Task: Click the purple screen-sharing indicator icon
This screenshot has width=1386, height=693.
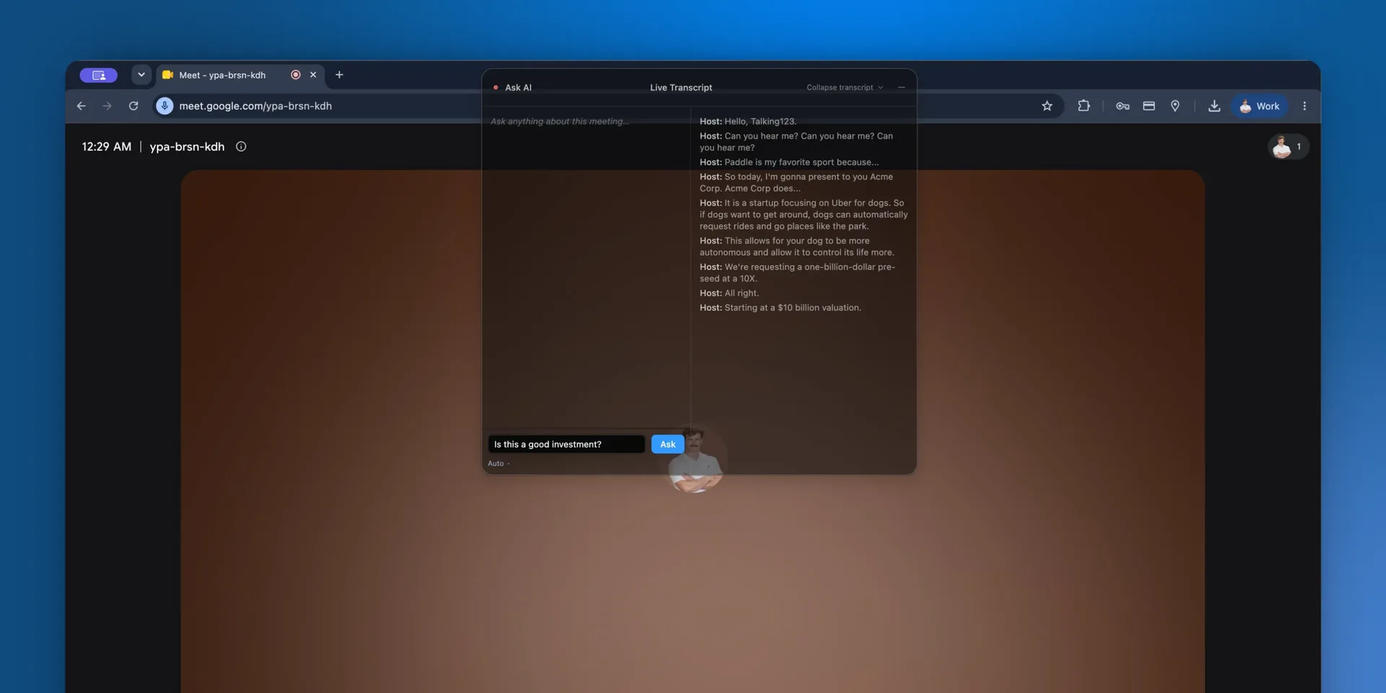Action: [98, 75]
